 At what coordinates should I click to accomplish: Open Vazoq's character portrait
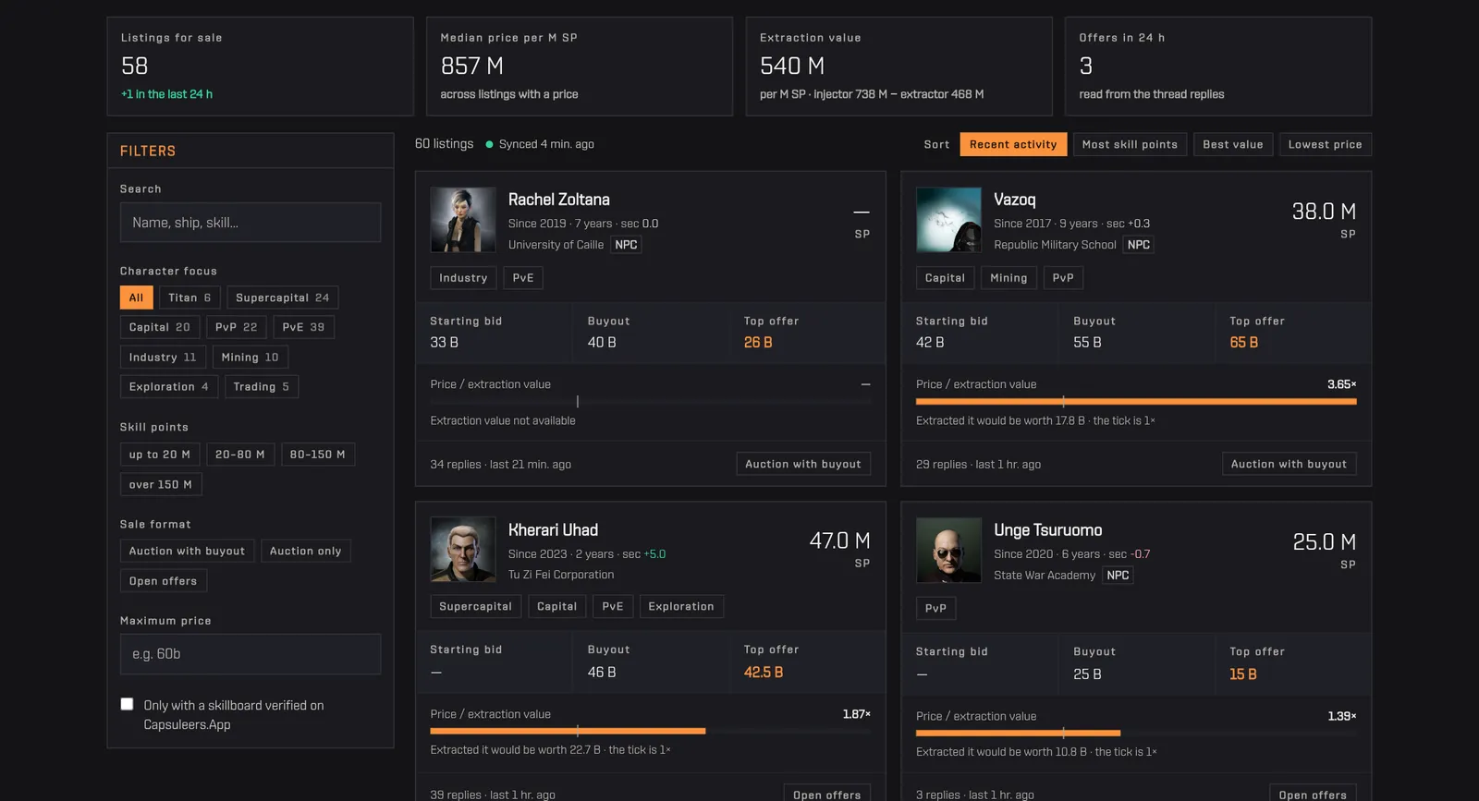click(x=948, y=220)
